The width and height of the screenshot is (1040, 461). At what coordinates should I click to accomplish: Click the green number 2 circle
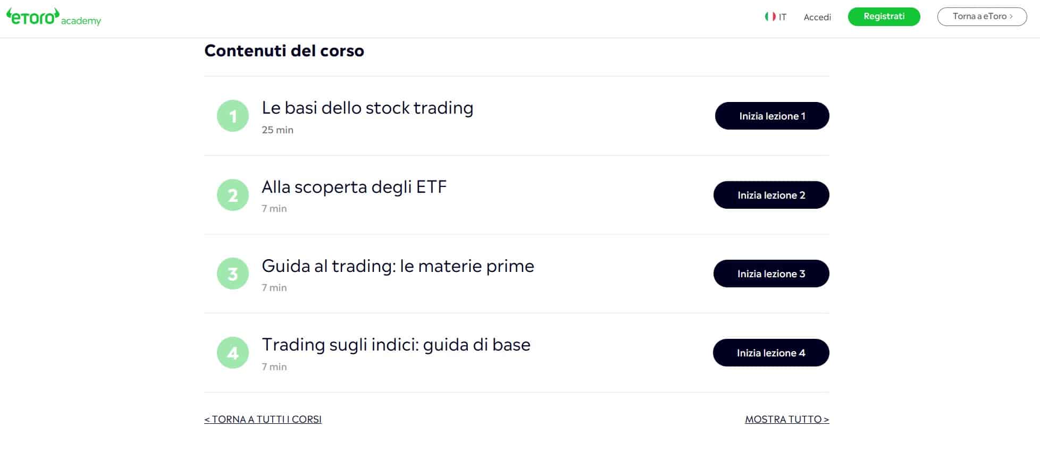233,195
